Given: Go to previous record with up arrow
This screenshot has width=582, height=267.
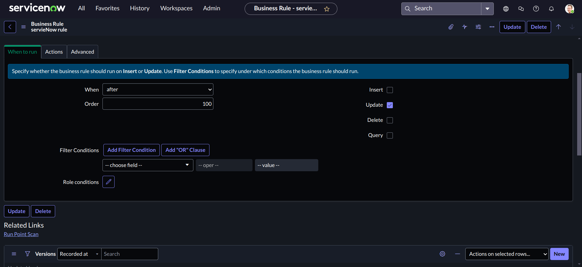Looking at the screenshot, I should 559,27.
